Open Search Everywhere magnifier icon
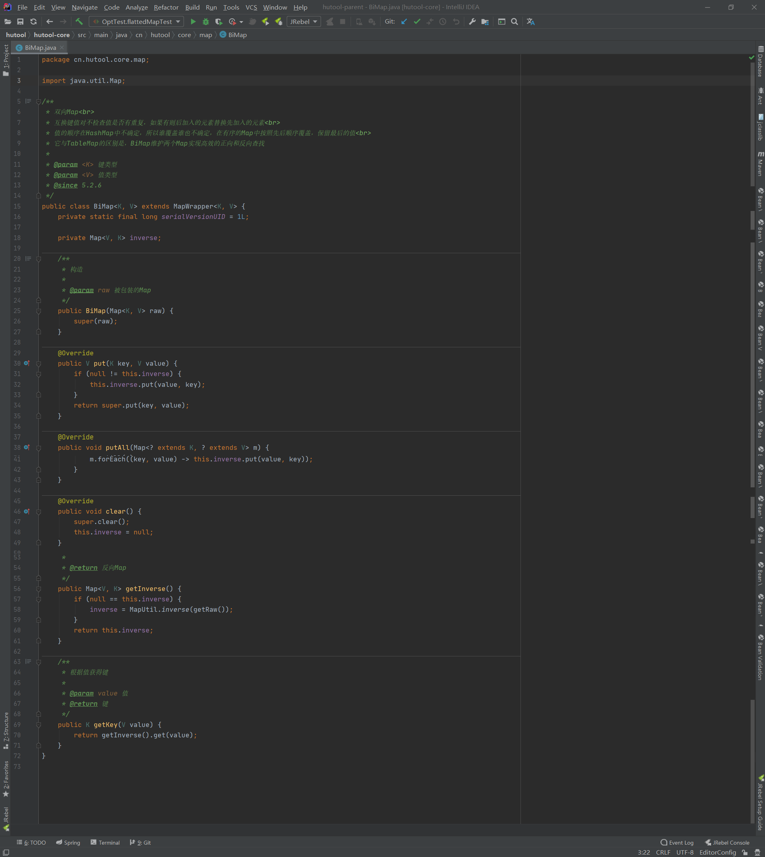Image resolution: width=765 pixels, height=857 pixels. [515, 22]
